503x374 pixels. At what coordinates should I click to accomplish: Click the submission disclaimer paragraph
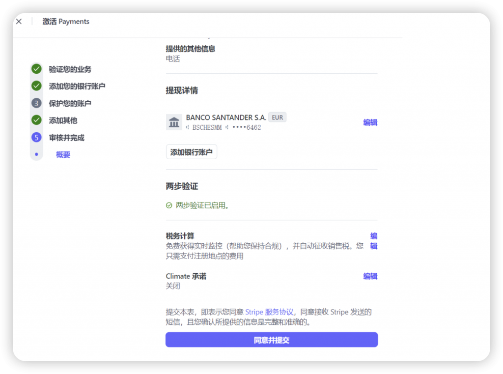[x=269, y=317]
